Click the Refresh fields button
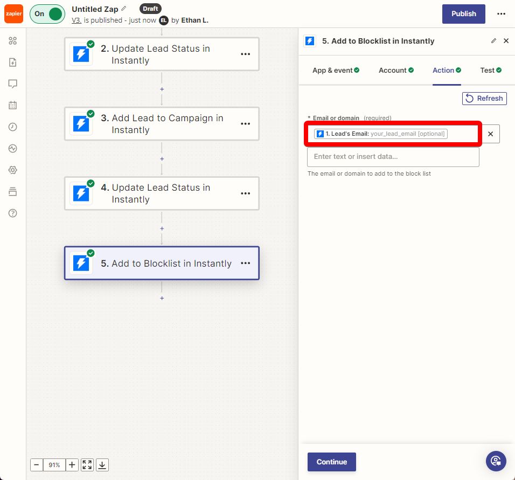The height and width of the screenshot is (480, 515). coord(484,99)
